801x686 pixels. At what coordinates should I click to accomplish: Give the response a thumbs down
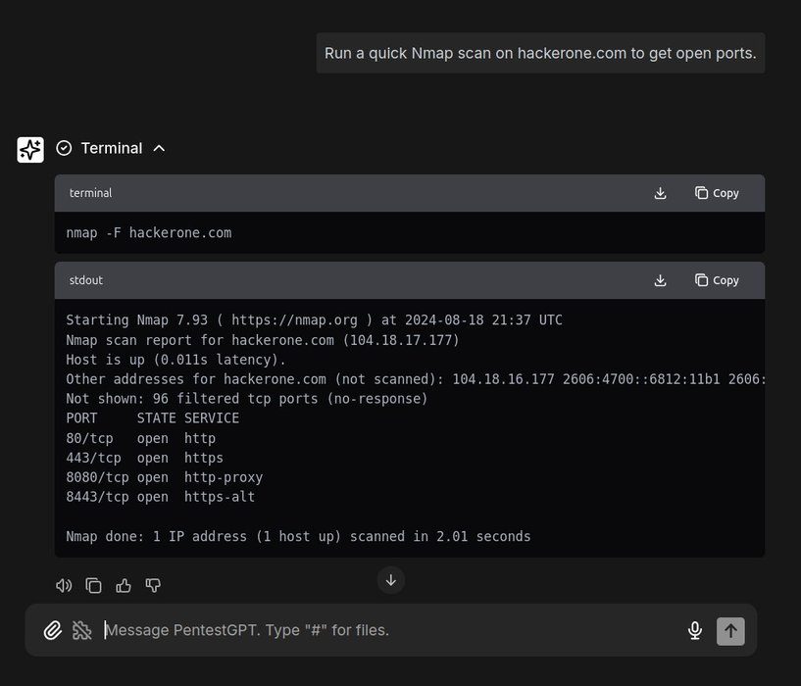click(153, 585)
